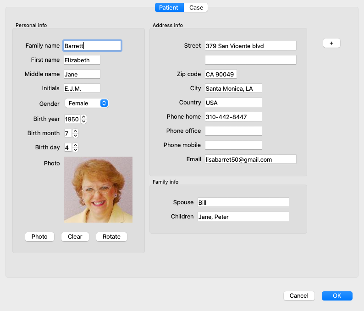Open the Gender dropdown
This screenshot has height=311, width=364.
87,103
